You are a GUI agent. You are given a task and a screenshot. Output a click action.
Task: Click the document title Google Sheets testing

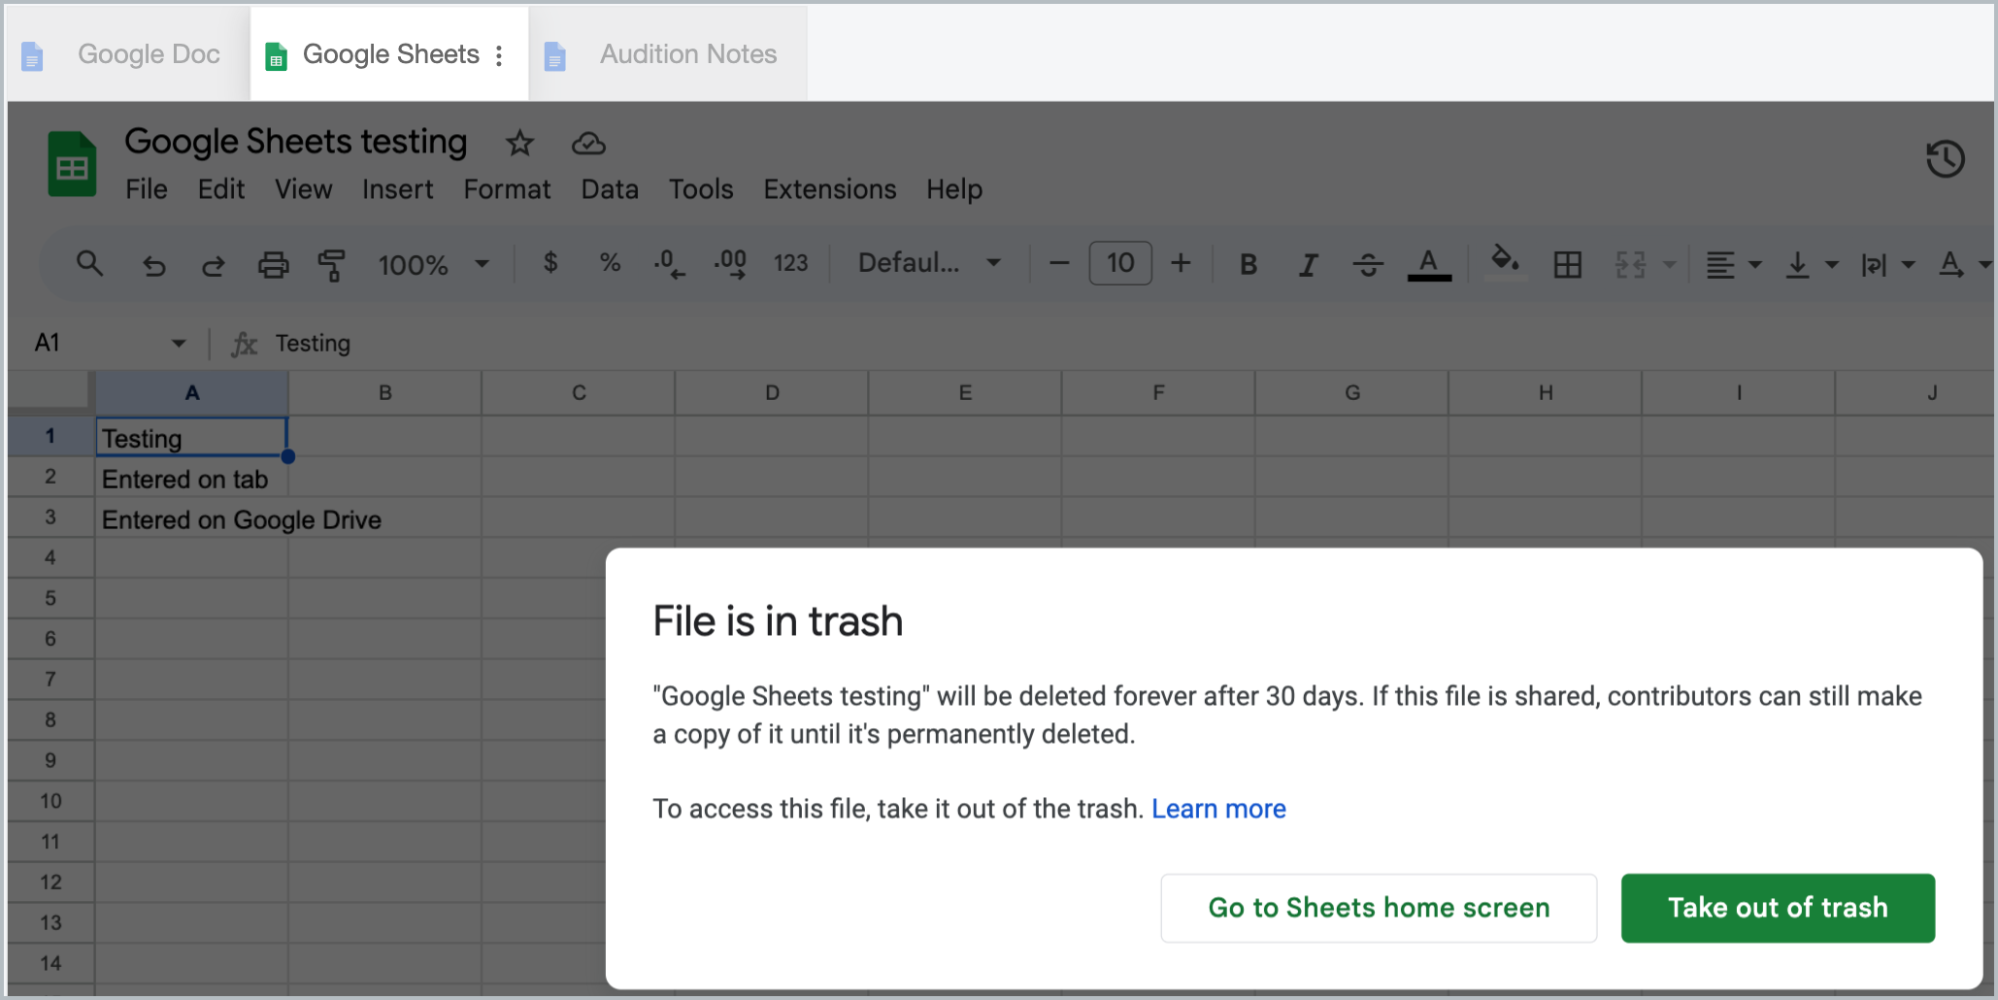click(296, 142)
